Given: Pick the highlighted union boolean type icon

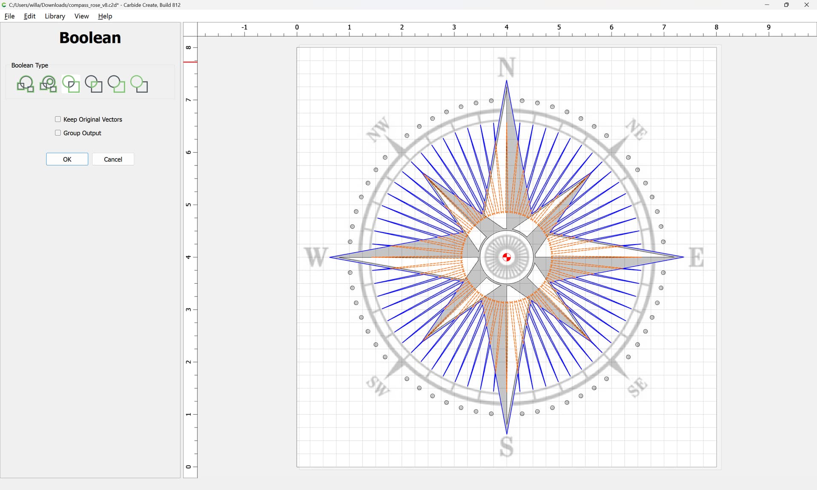Looking at the screenshot, I should (x=71, y=84).
